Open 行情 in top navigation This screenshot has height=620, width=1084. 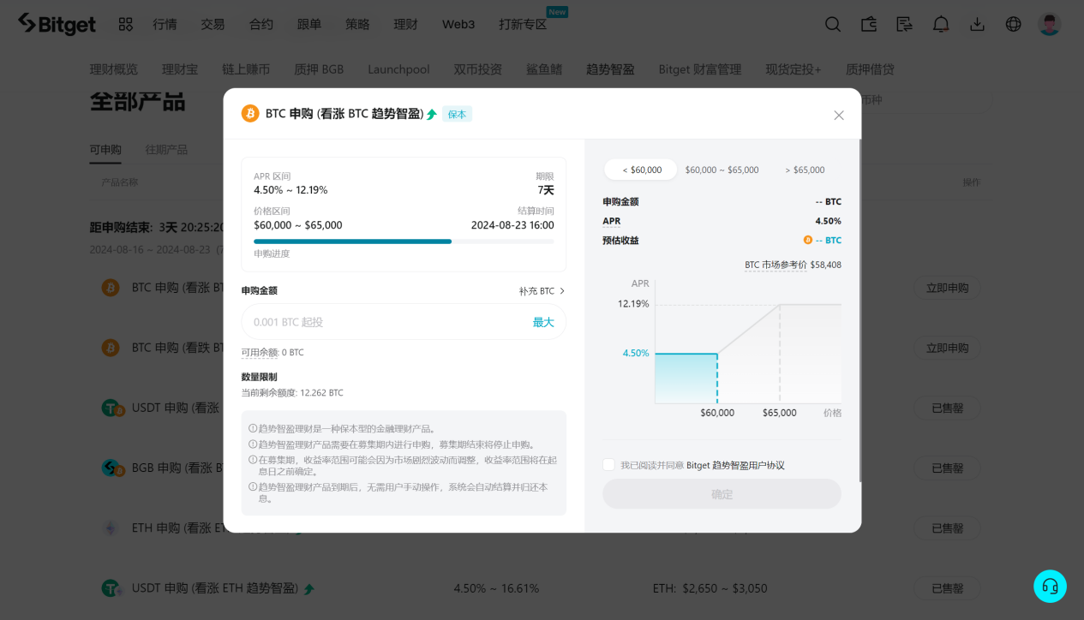click(165, 24)
